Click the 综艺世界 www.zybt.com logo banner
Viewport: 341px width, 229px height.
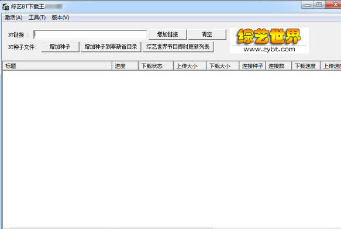269,40
